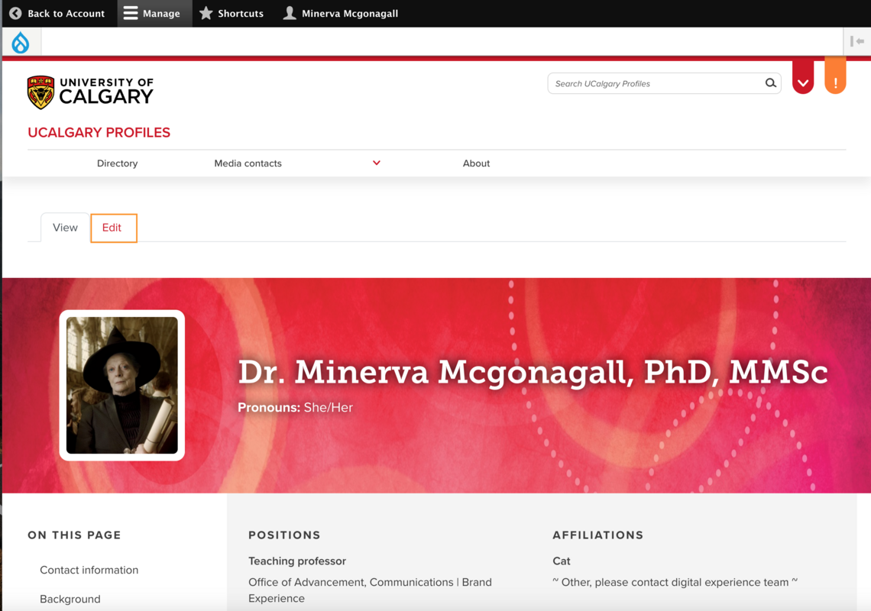Click the profile search magnifying glass

(770, 83)
